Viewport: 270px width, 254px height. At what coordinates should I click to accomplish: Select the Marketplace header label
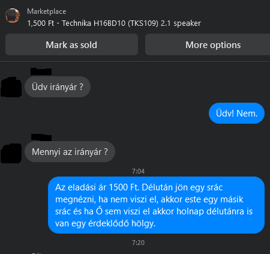(x=47, y=11)
